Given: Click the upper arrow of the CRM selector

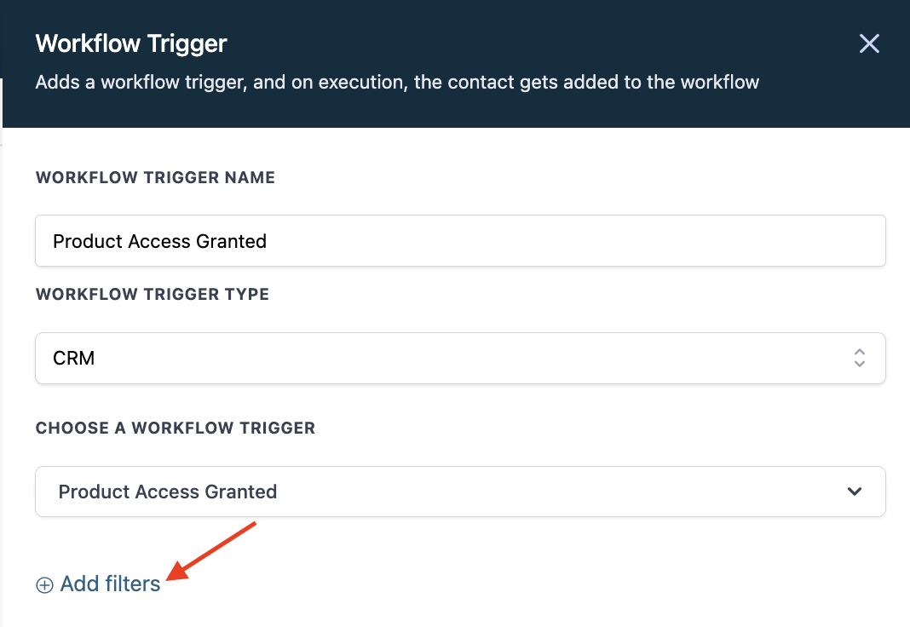Looking at the screenshot, I should pos(859,352).
